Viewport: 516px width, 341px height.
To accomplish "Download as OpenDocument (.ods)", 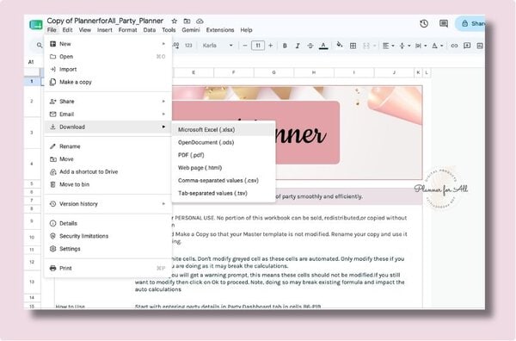I will point(224,143).
